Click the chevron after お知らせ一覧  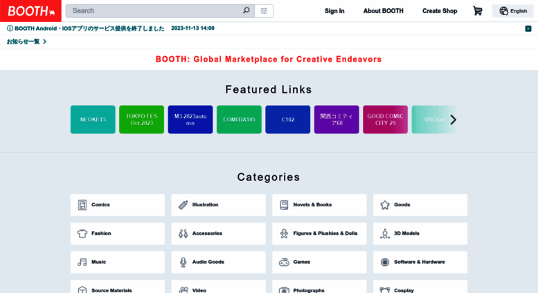click(x=44, y=42)
